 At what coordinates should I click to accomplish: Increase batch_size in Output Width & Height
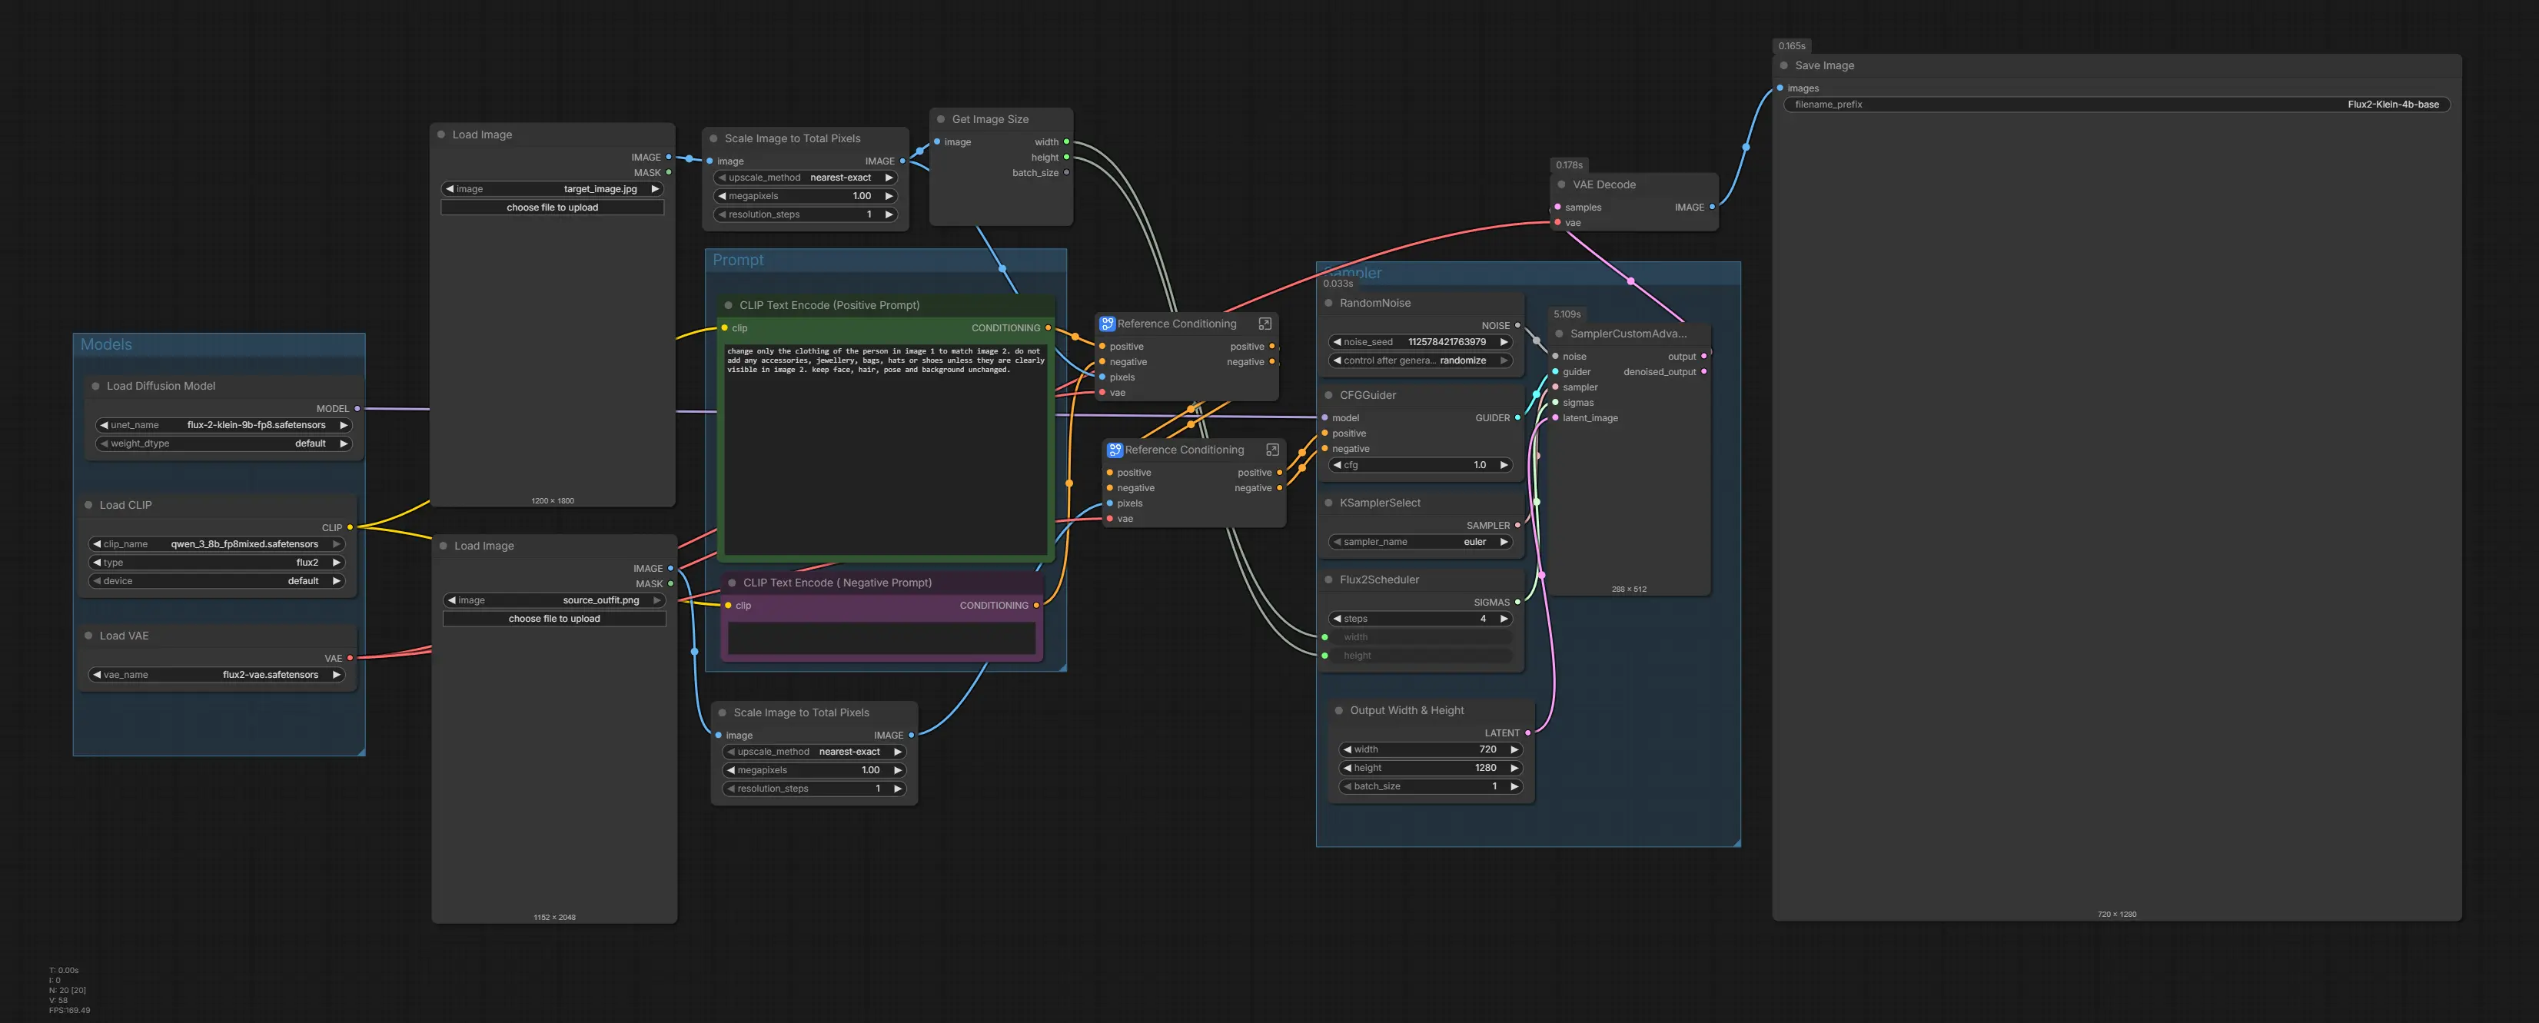[1514, 786]
